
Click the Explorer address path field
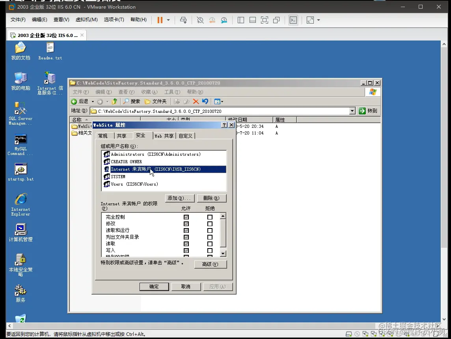click(x=220, y=111)
